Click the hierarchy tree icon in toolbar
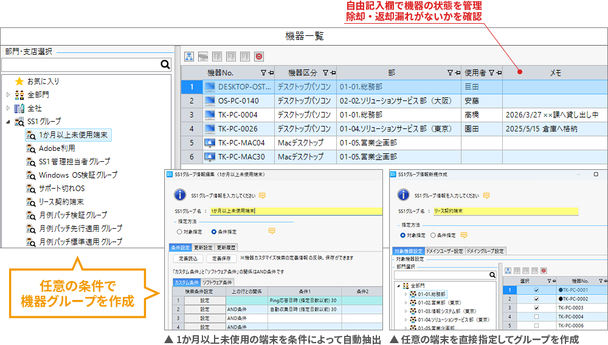The height and width of the screenshot is (345, 608). pyautogui.click(x=189, y=57)
